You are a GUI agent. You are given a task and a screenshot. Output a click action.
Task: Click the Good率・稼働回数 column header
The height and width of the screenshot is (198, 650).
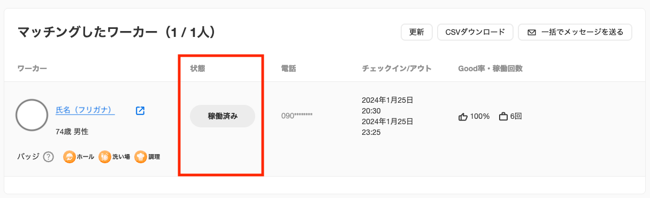tap(491, 68)
